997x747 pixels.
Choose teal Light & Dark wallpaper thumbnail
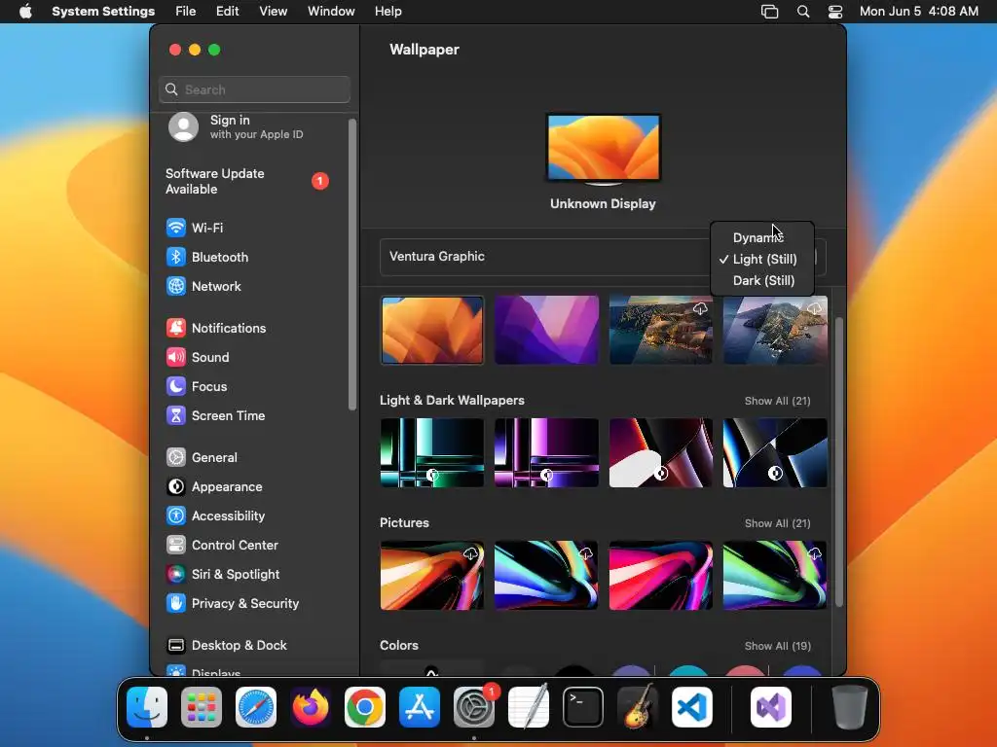[431, 453]
